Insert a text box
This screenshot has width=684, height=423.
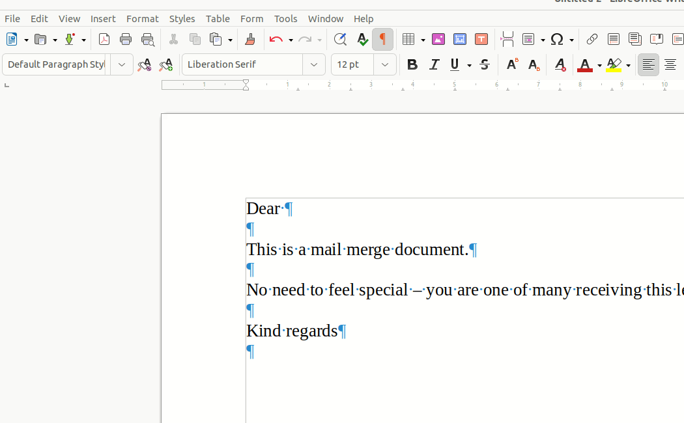coord(481,40)
